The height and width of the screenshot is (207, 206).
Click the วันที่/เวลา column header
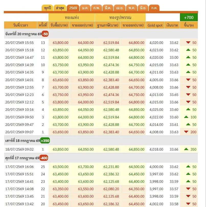coord(20,25)
